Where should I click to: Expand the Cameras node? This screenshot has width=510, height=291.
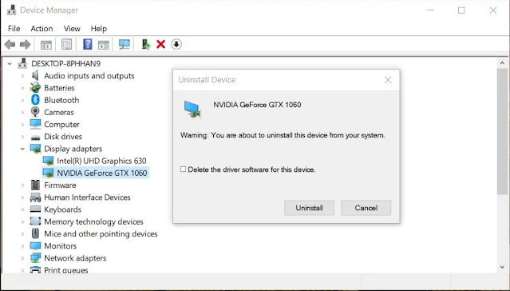[x=22, y=113]
